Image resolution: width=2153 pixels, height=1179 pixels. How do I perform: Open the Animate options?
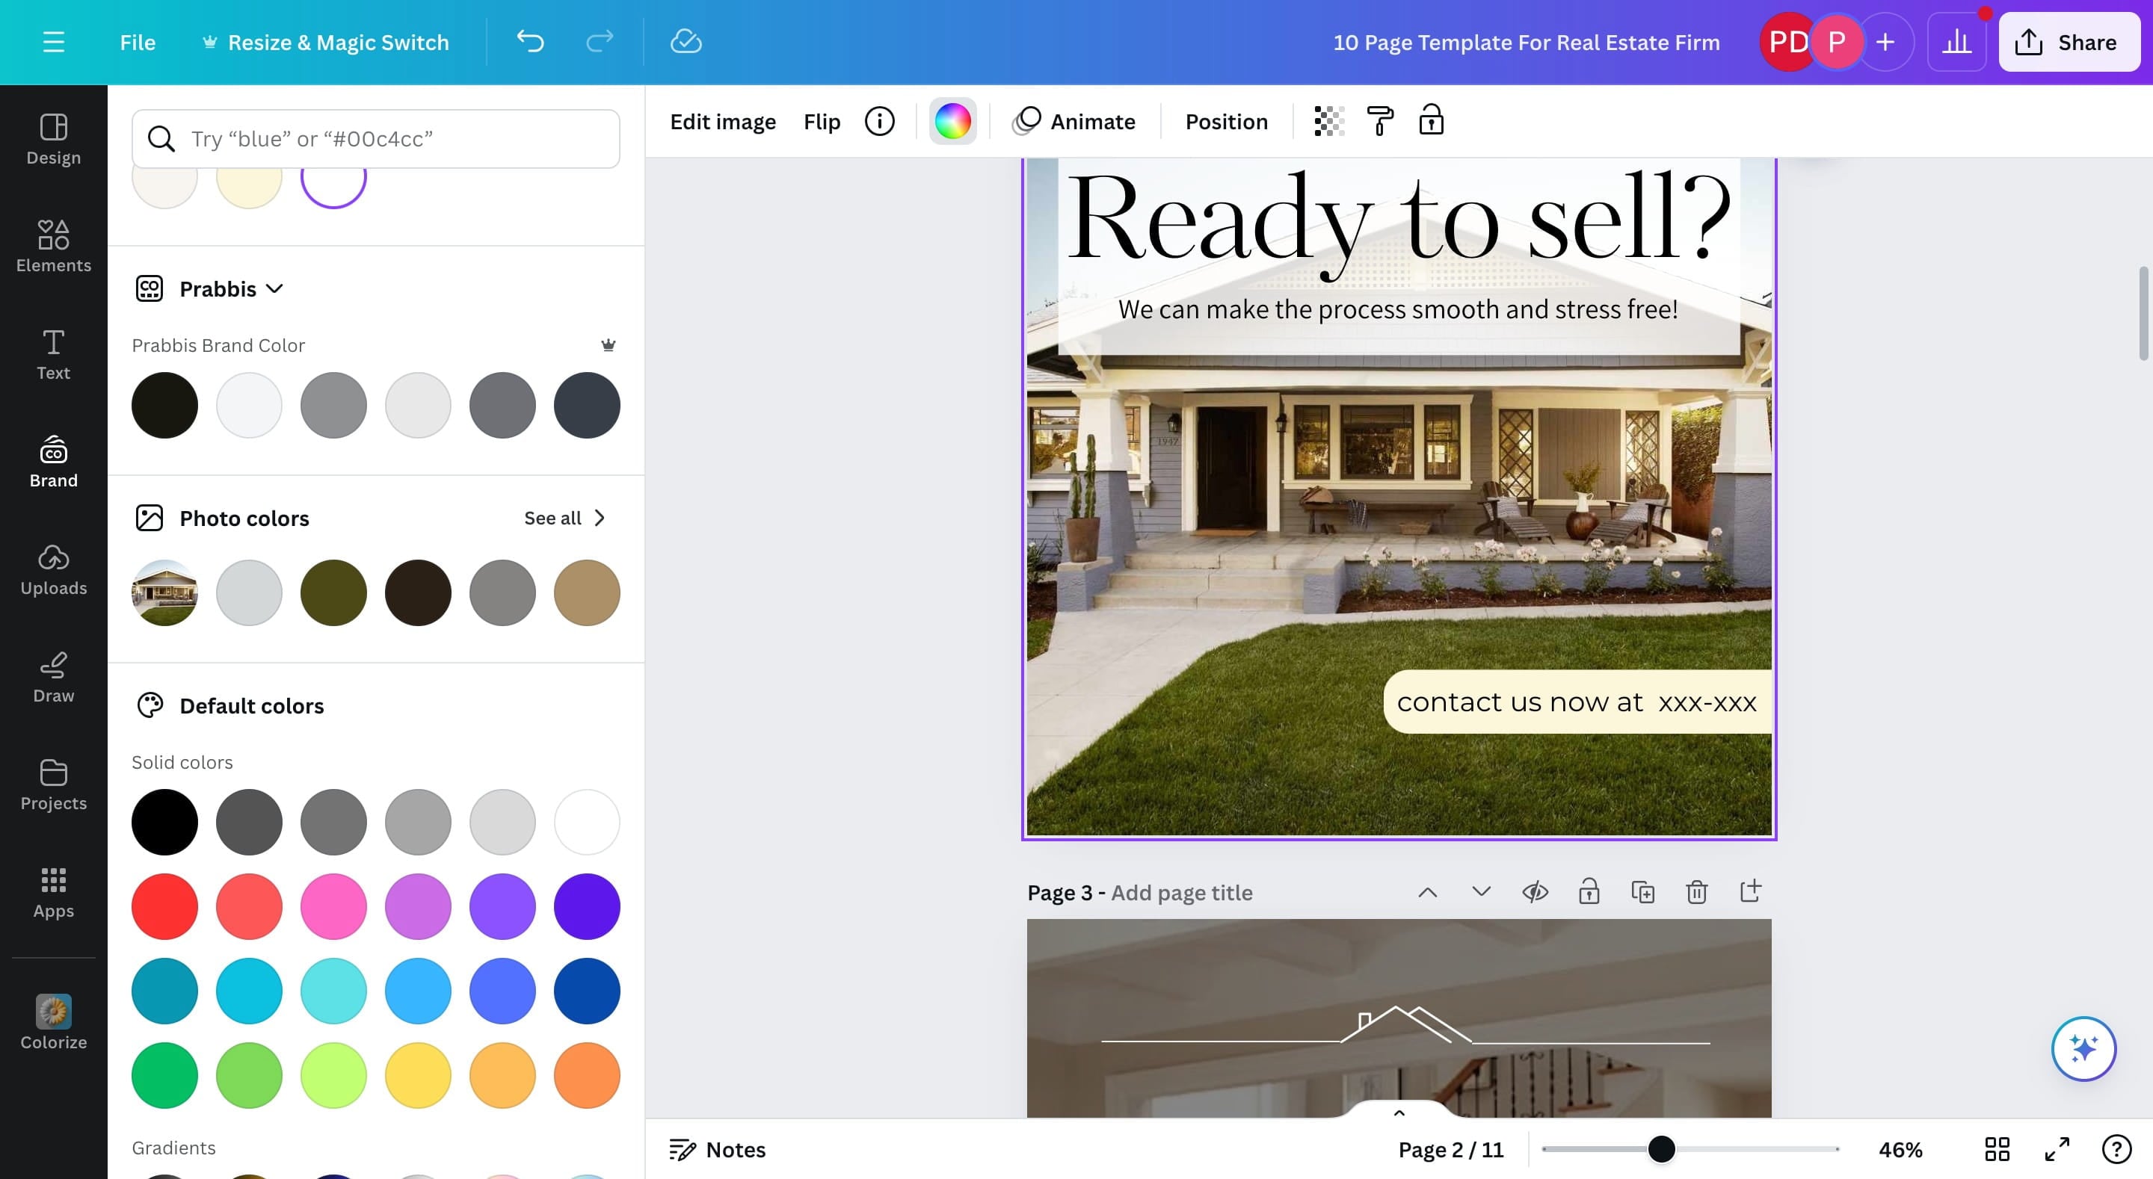coord(1074,121)
